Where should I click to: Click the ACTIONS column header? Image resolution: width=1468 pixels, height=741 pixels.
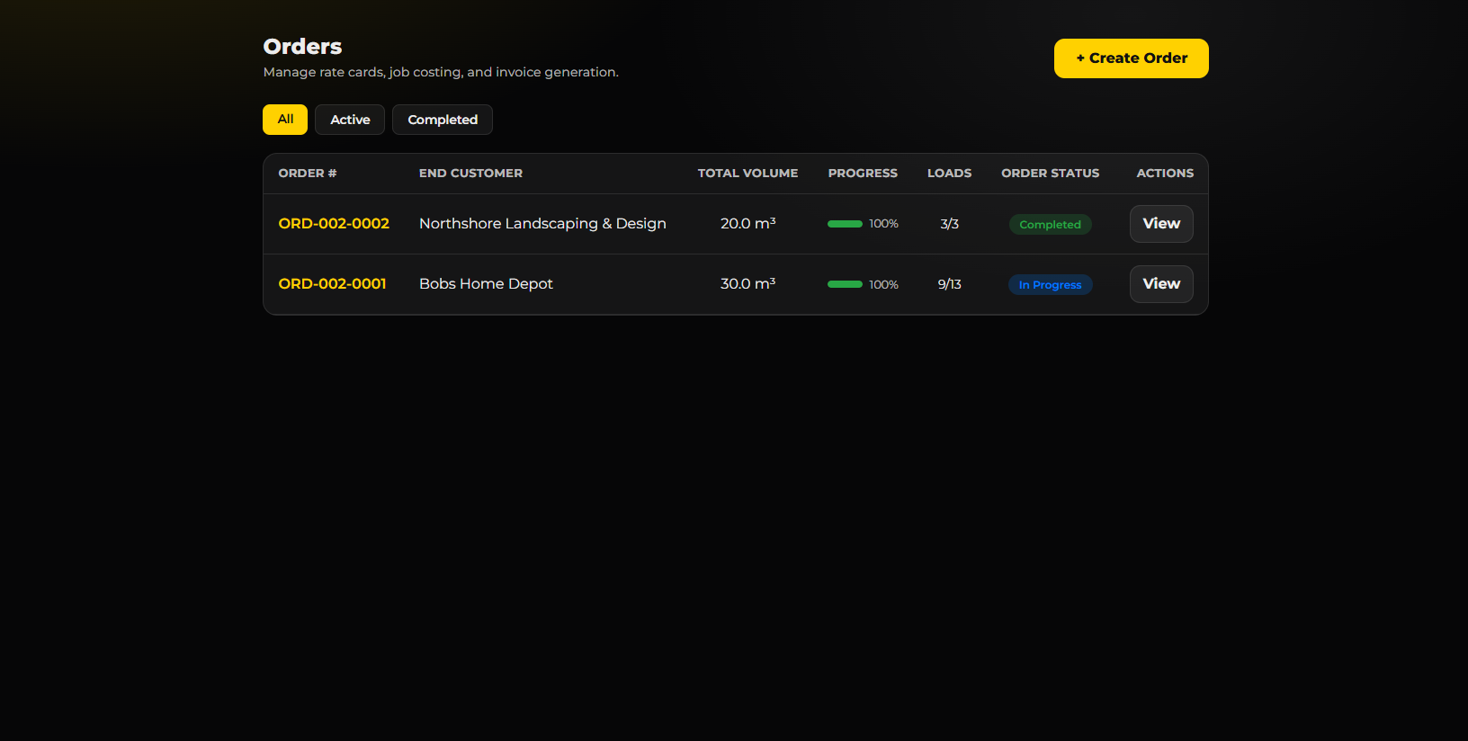(1165, 174)
